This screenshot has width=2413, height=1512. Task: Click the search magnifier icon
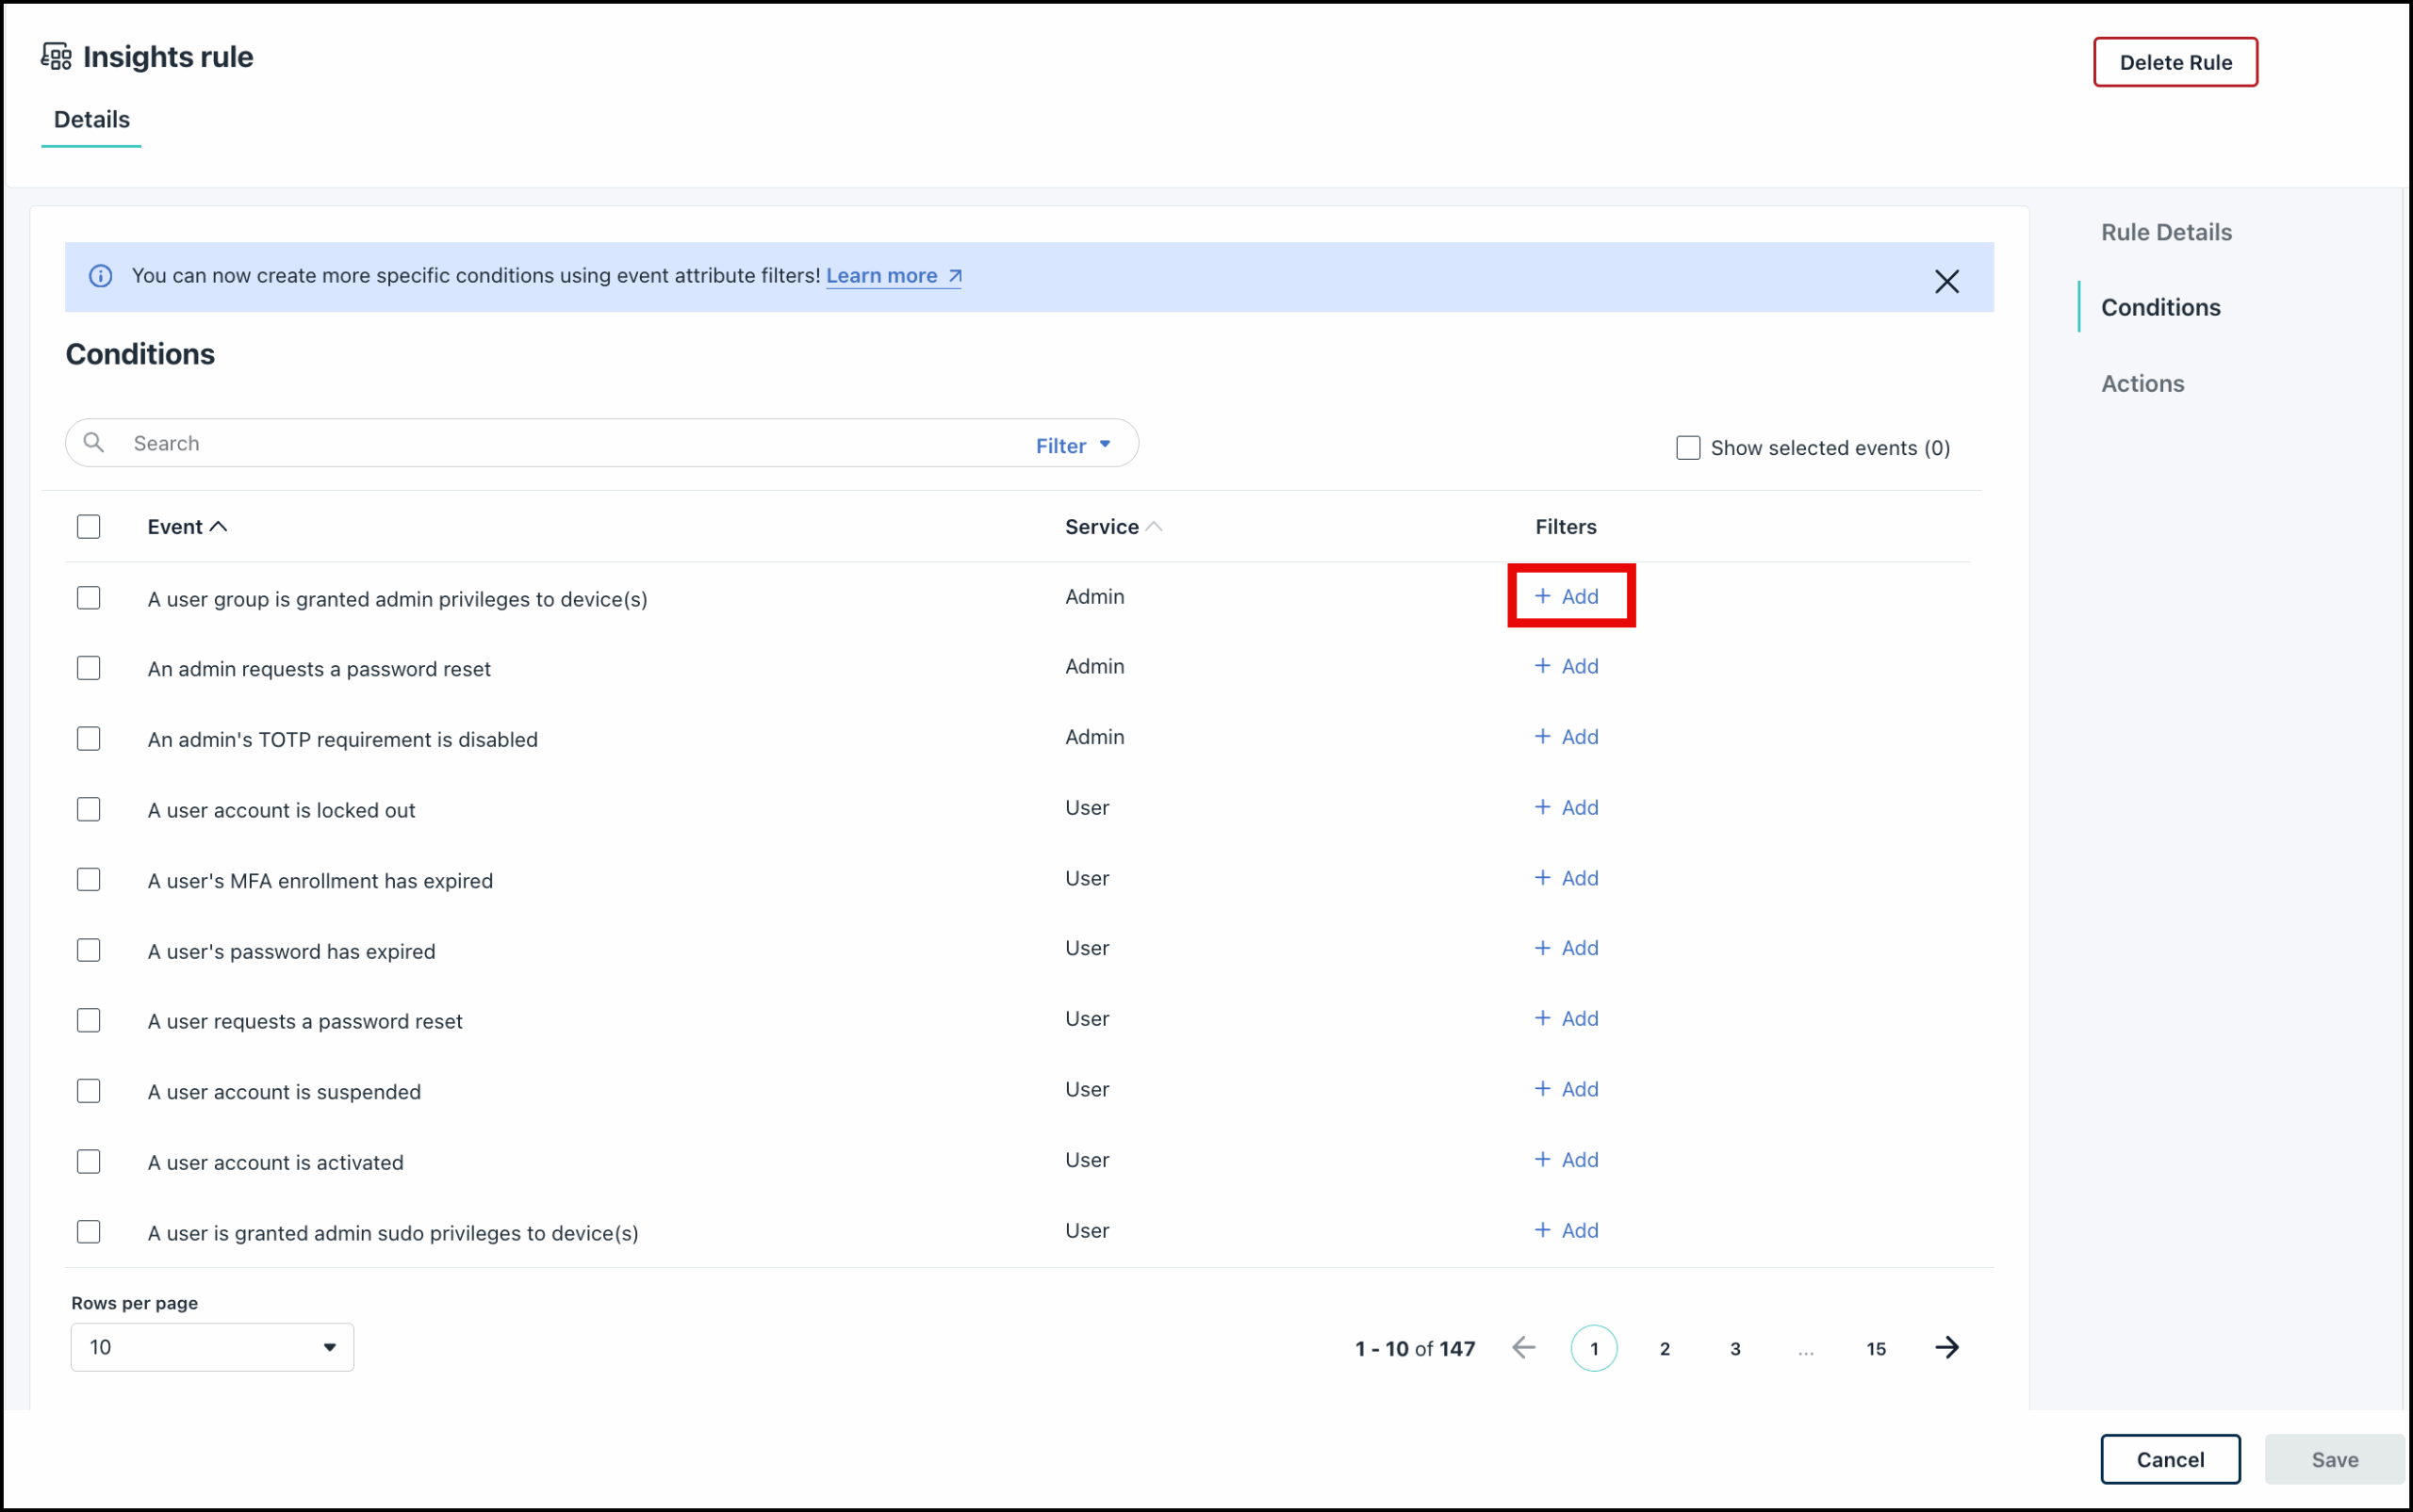(93, 442)
